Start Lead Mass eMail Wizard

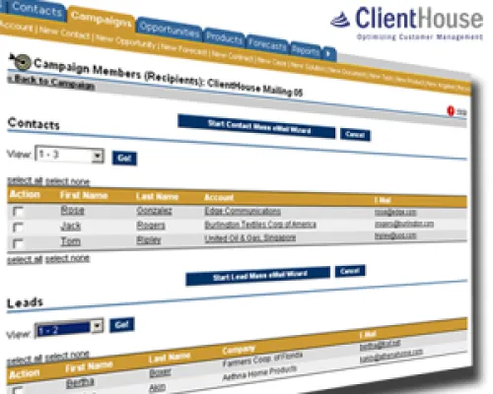click(258, 276)
